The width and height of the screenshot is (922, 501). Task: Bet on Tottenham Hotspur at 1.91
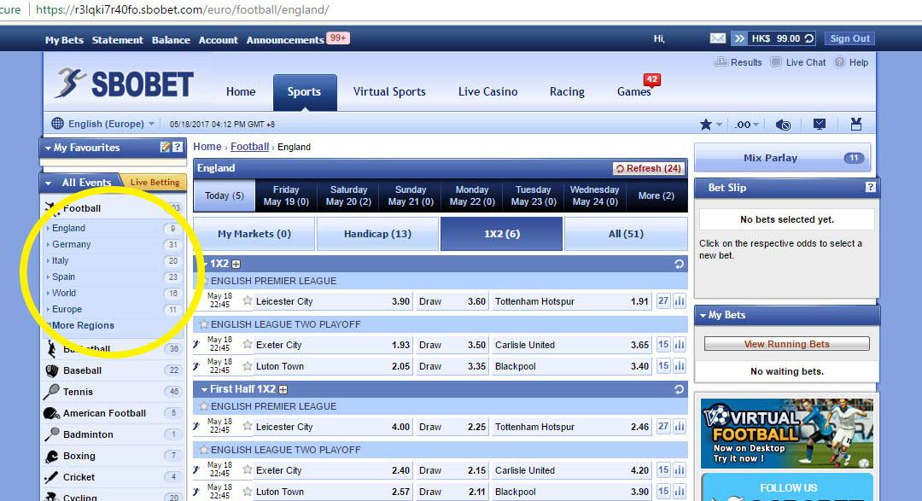coord(571,301)
